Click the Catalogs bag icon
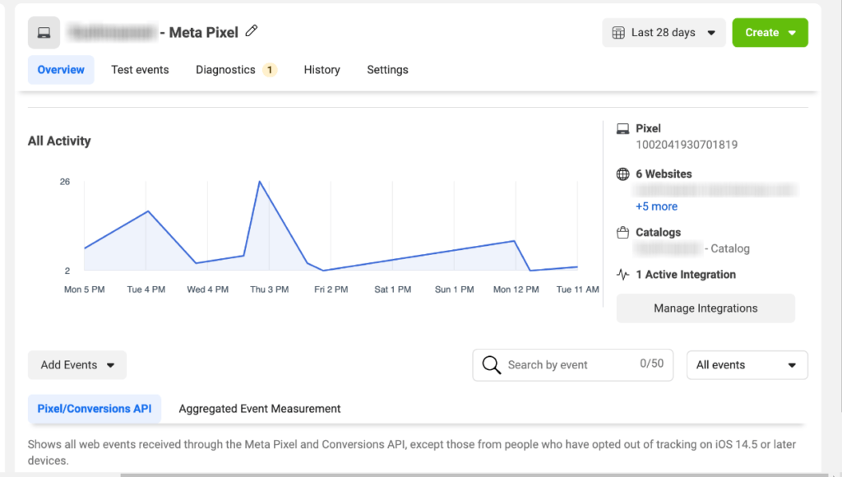The image size is (842, 477). [x=623, y=233]
